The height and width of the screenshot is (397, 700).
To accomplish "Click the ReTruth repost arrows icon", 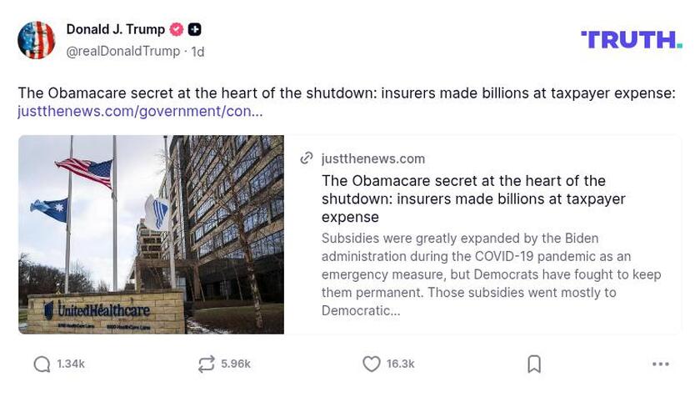I will click(x=206, y=364).
